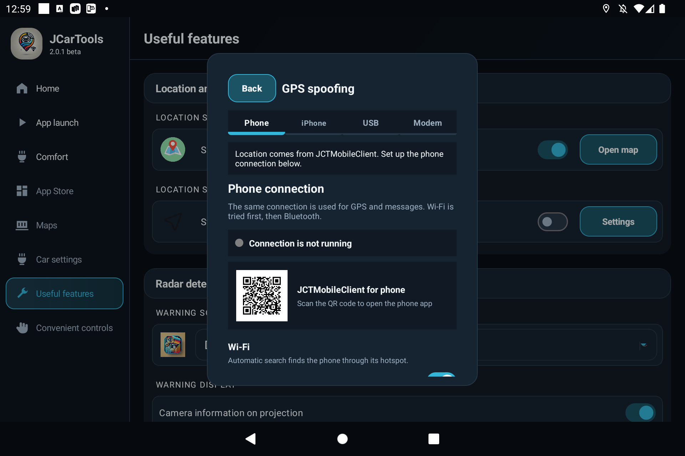Tap the Android home navigation button
Viewport: 685px width, 456px height.
(342, 439)
